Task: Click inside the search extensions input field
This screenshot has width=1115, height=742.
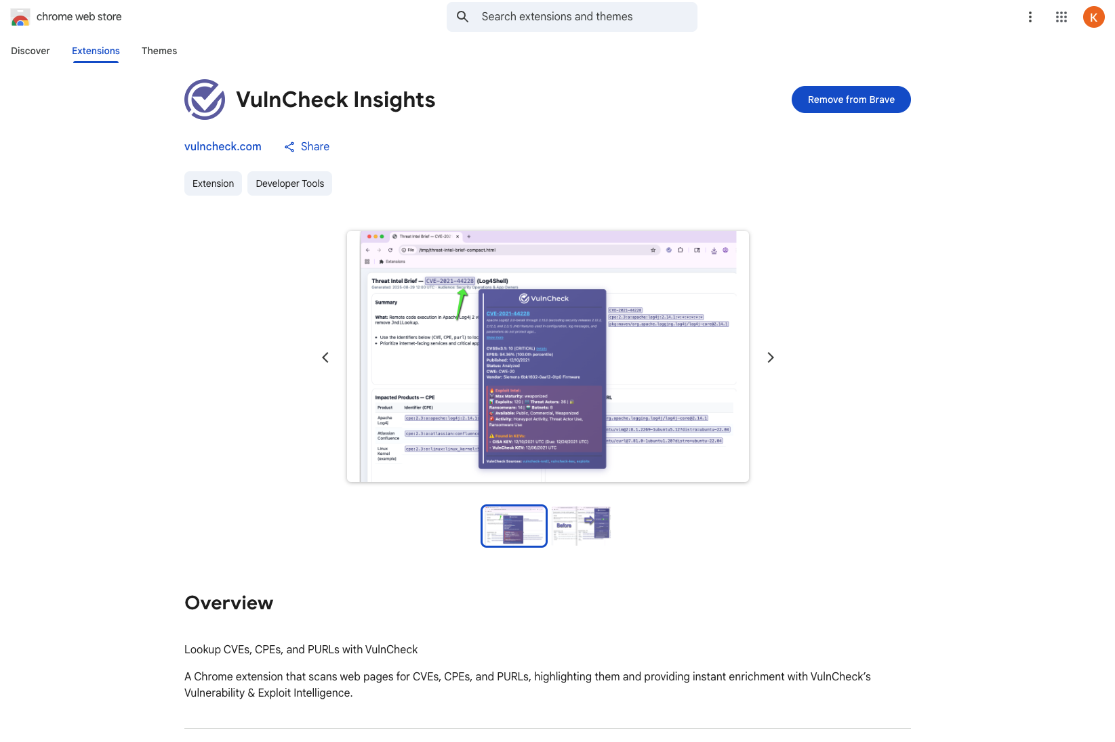Action: click(x=571, y=17)
